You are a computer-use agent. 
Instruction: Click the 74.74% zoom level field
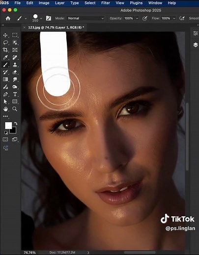pos(29,253)
